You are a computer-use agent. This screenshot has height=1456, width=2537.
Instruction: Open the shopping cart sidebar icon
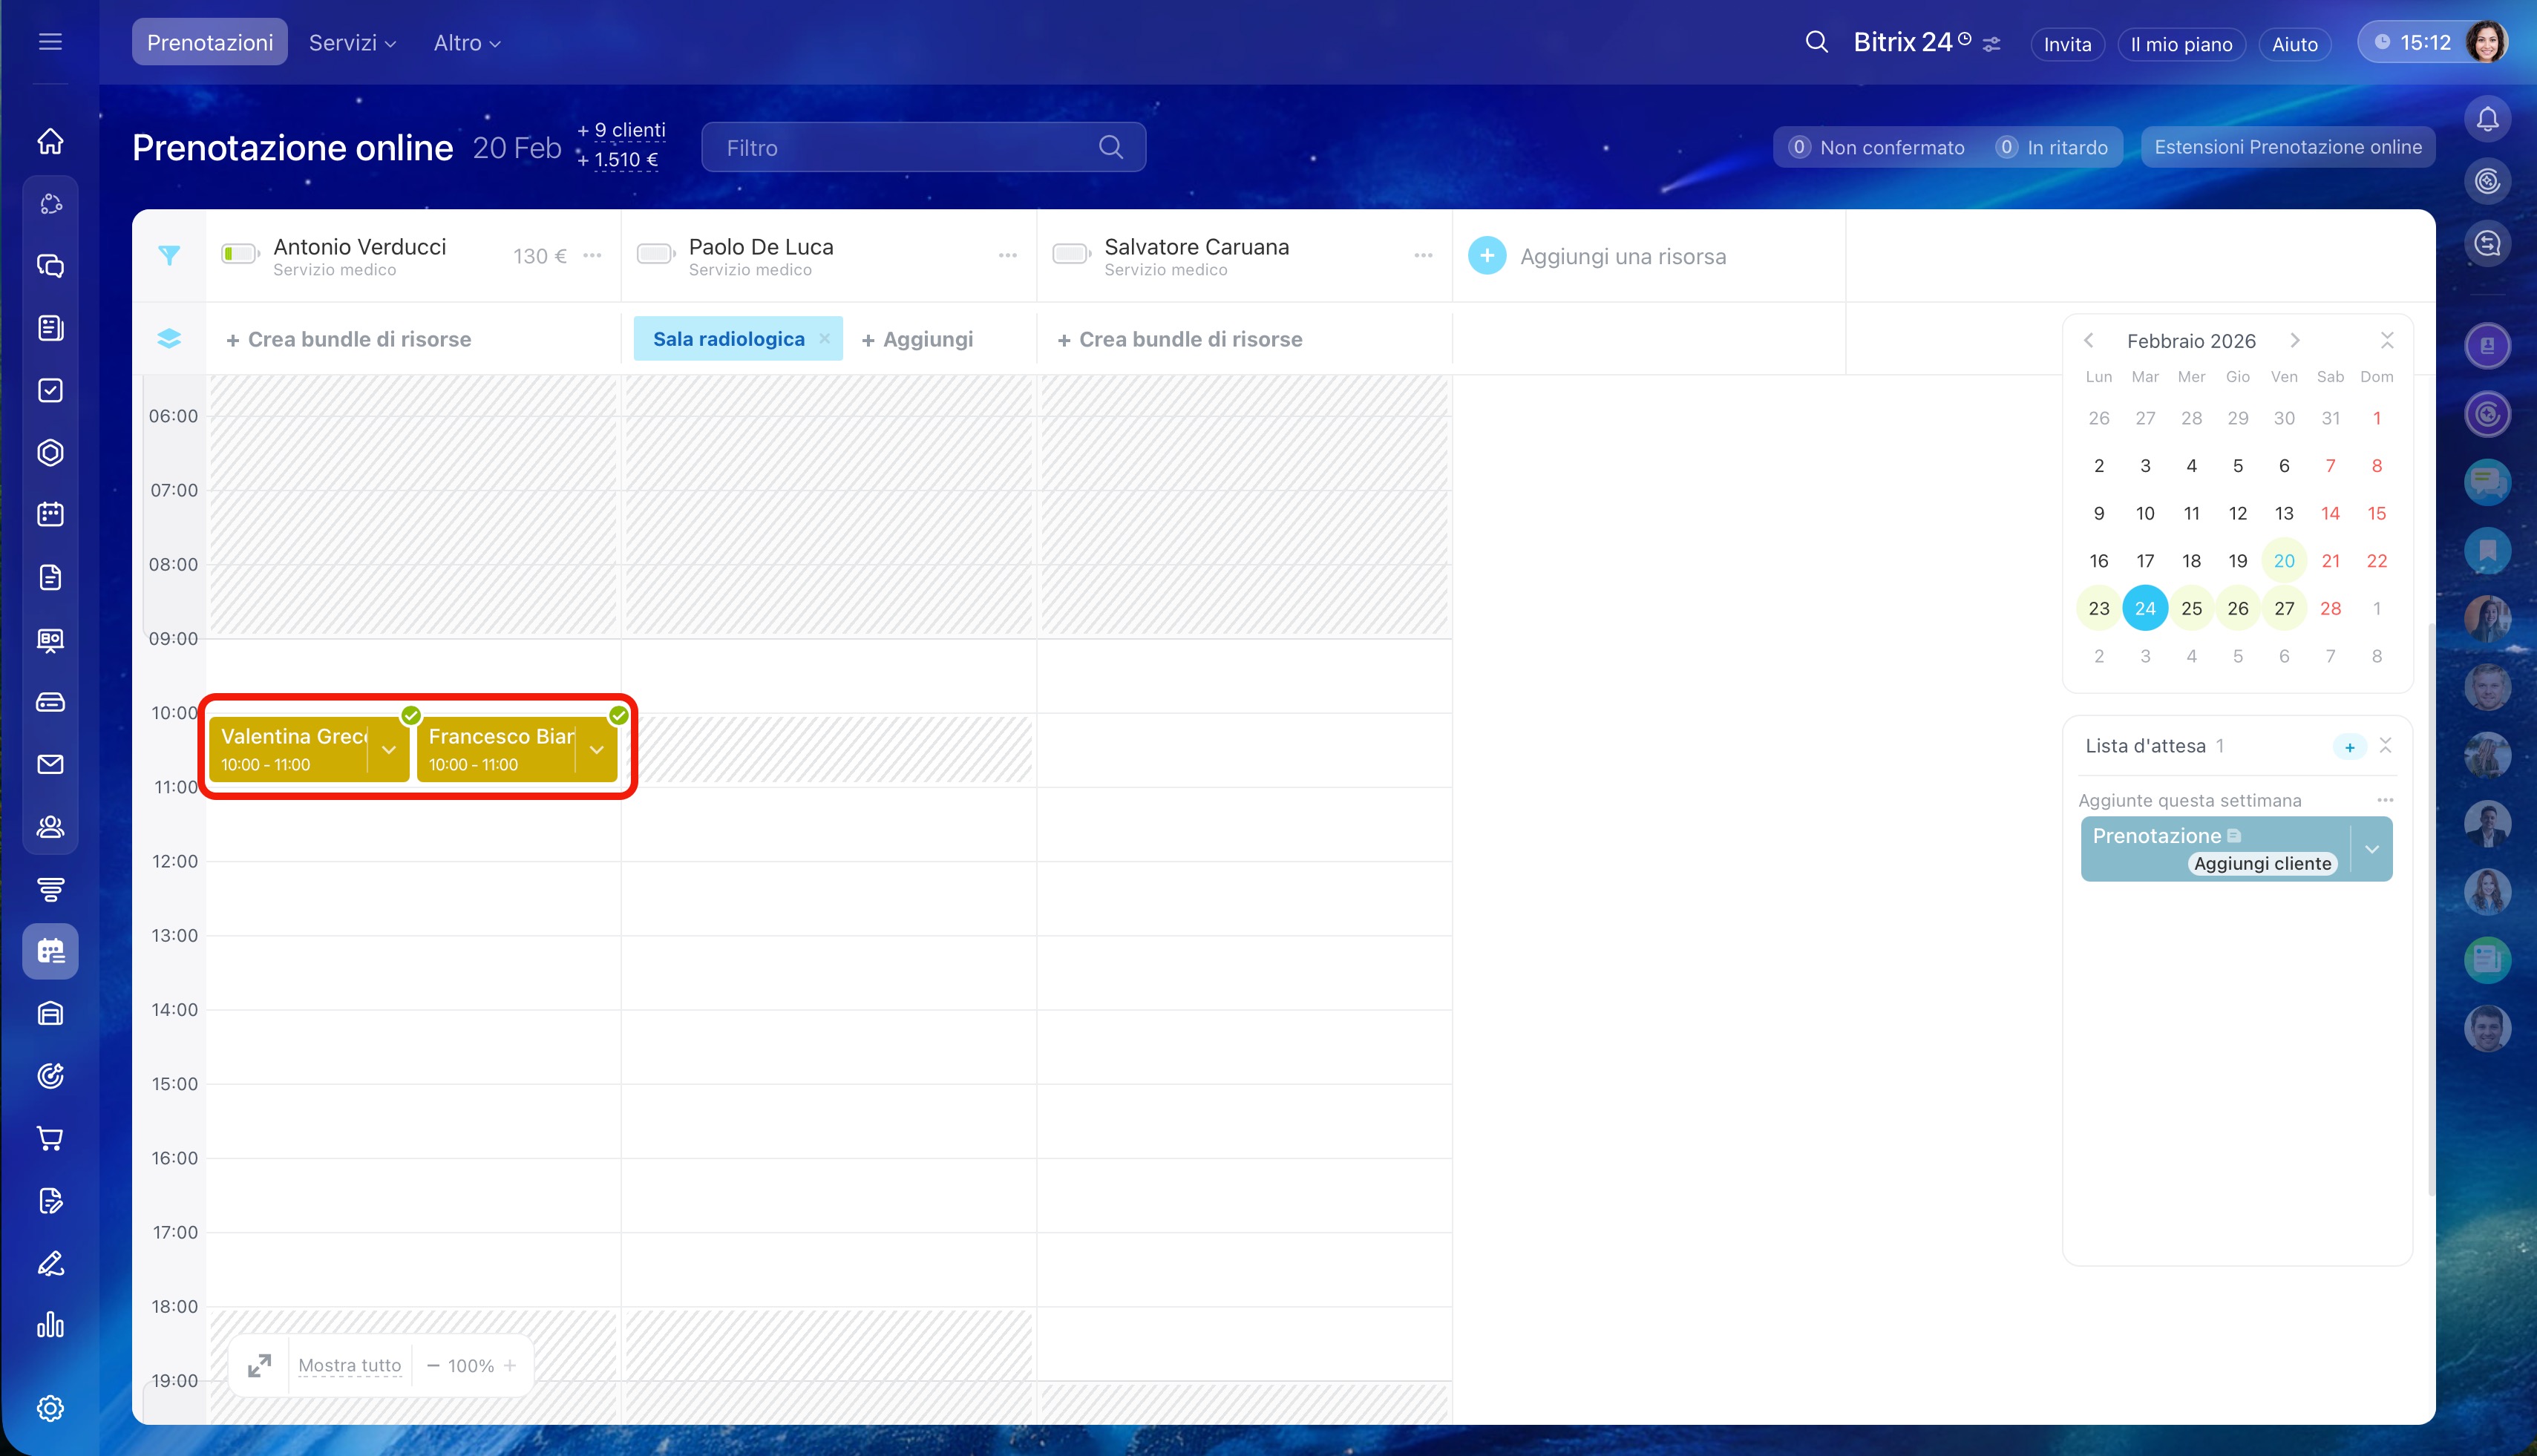[50, 1138]
